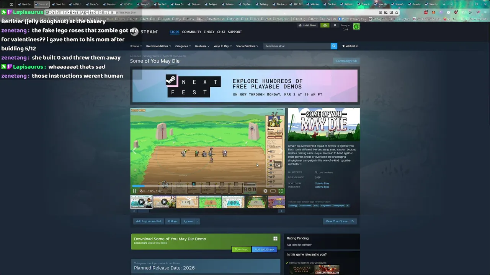Click the game capsule header image

(x=324, y=125)
